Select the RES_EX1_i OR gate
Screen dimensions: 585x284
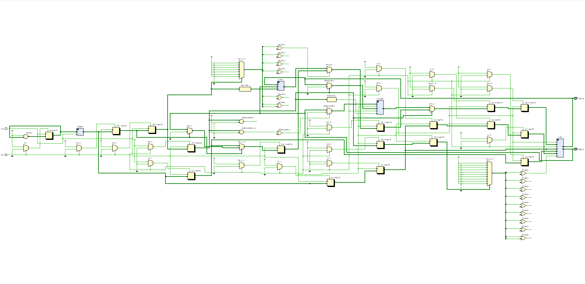[x=280, y=48]
